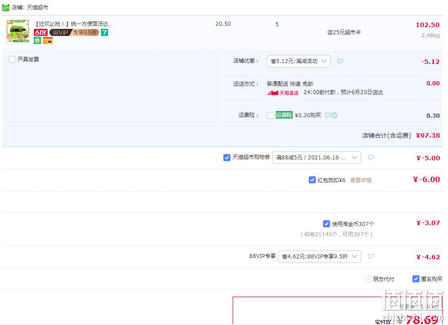Uncheck the 红包抵扣¥6 checkbox
The height and width of the screenshot is (325, 448).
click(x=312, y=180)
